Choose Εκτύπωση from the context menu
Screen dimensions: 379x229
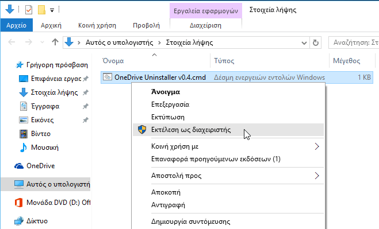tap(228, 117)
